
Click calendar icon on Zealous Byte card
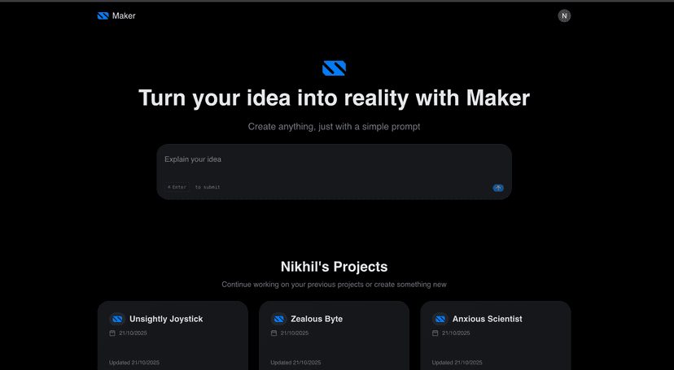point(274,333)
